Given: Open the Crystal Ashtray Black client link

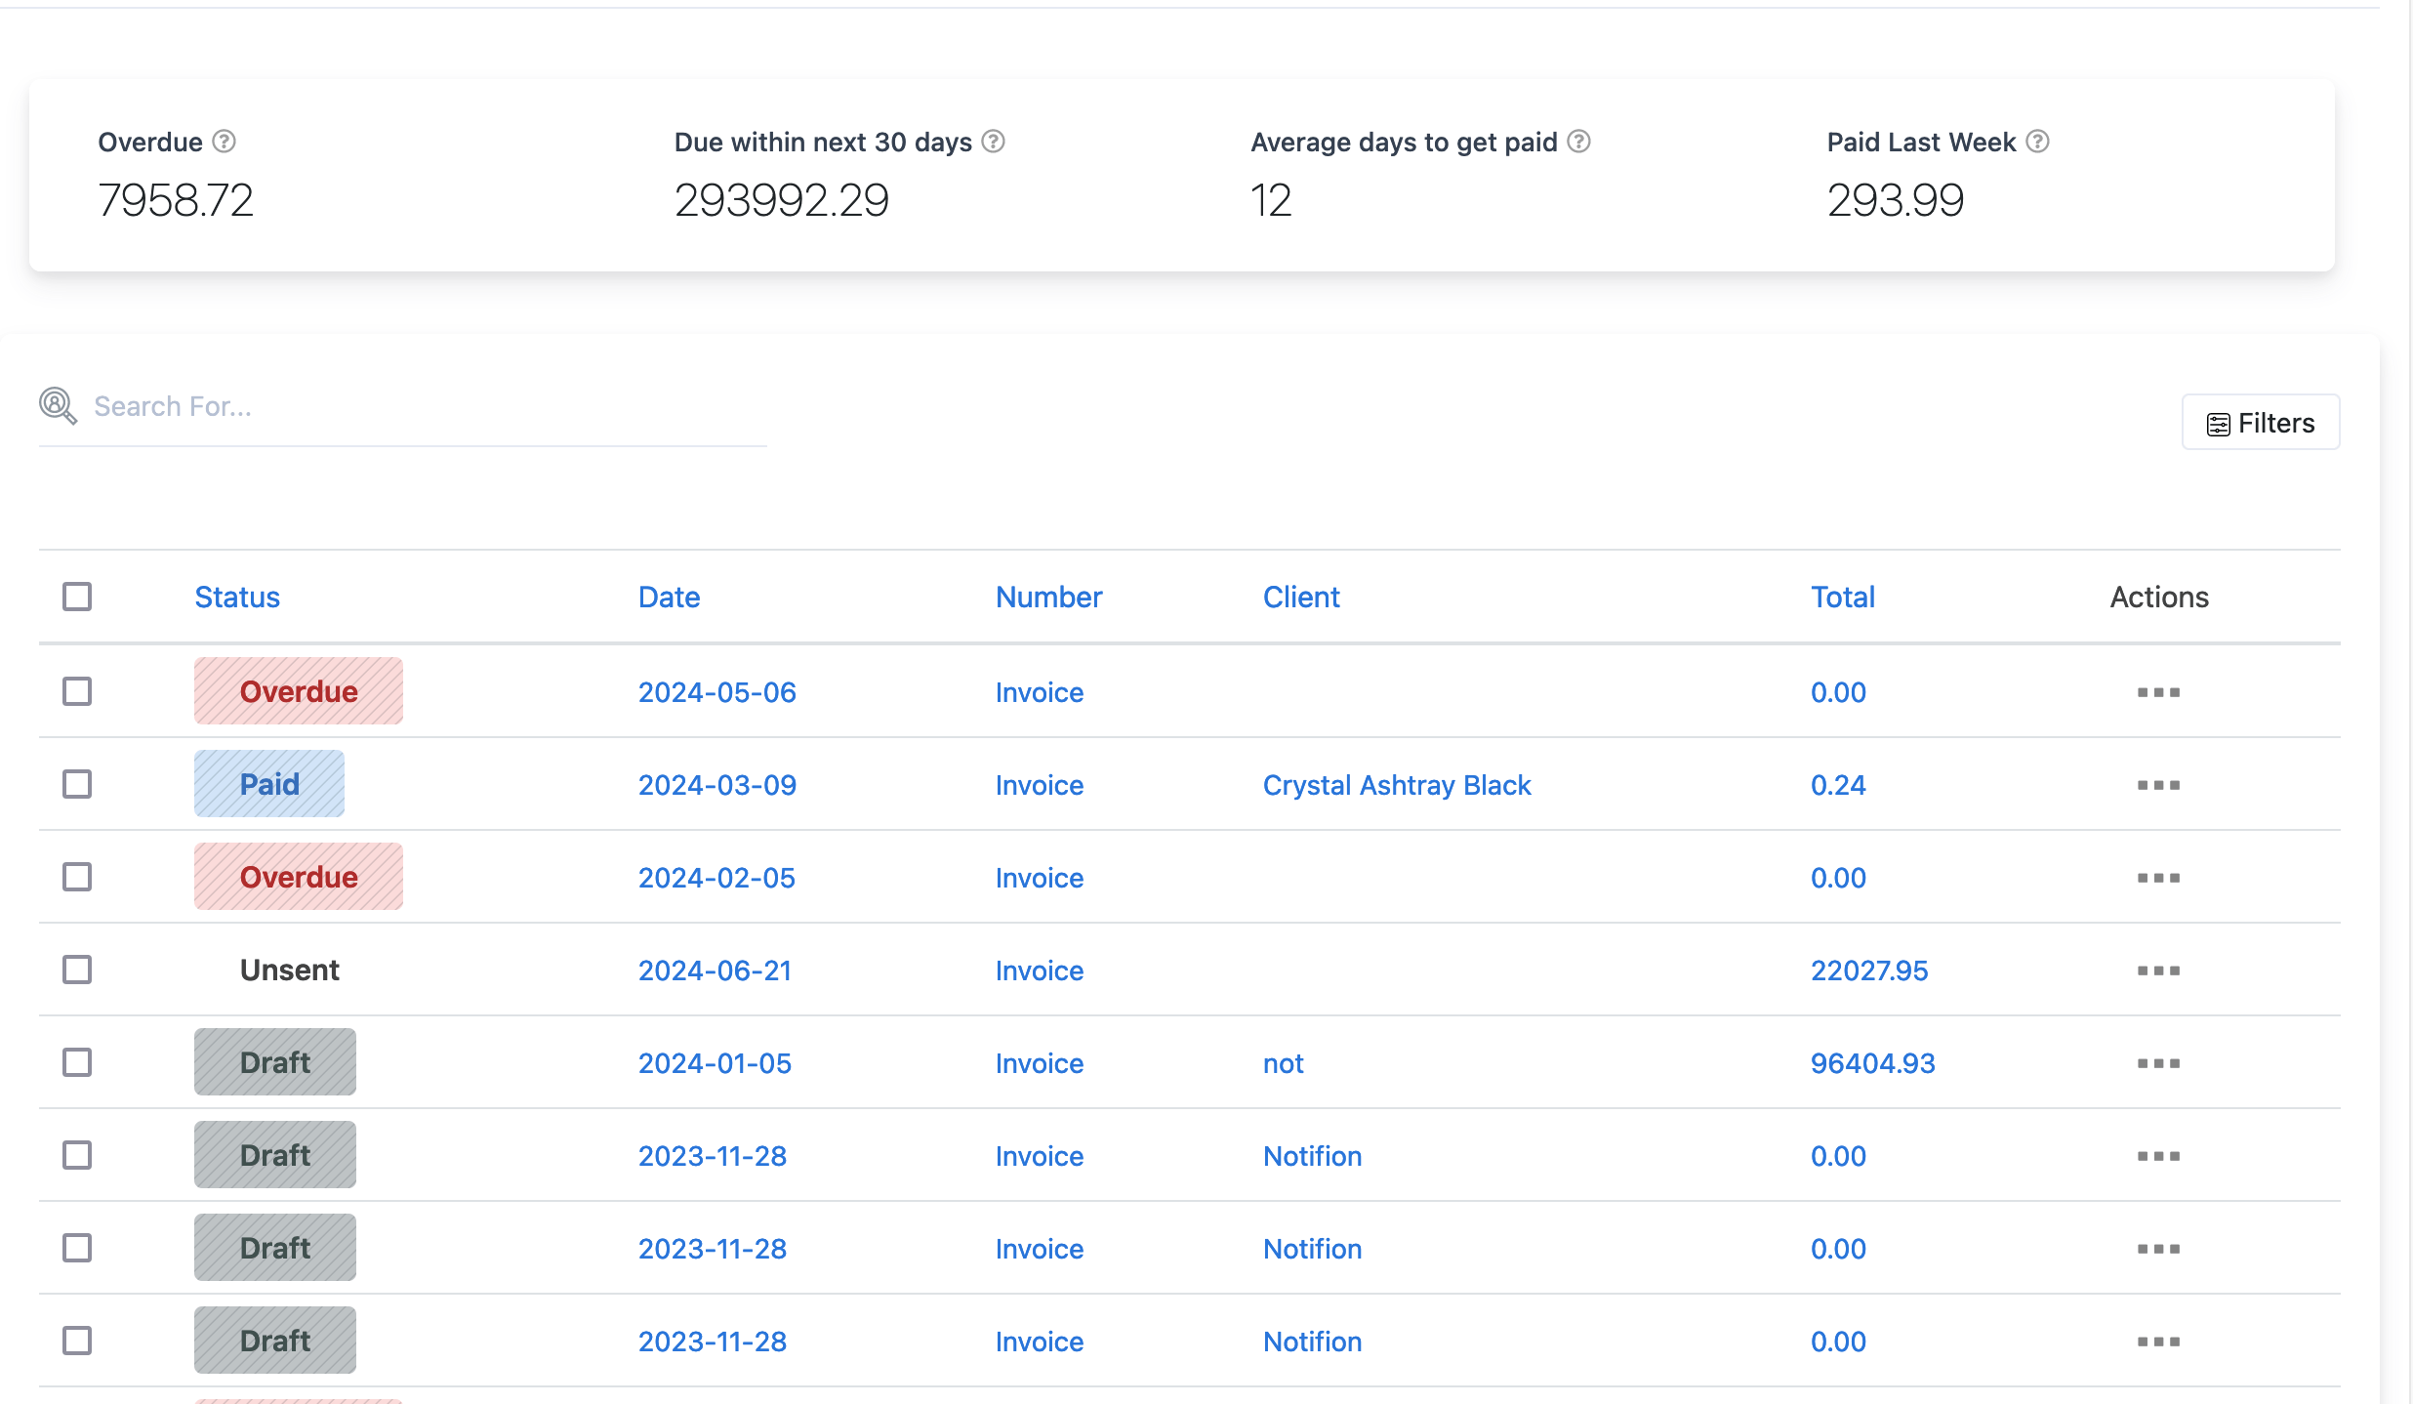Looking at the screenshot, I should [1397, 784].
